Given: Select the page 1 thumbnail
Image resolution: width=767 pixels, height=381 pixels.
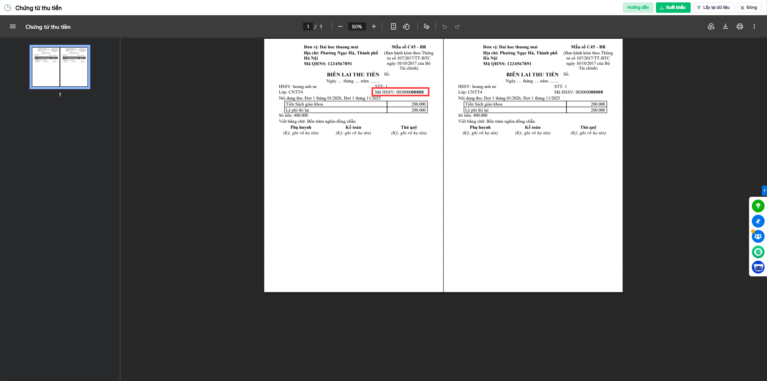Looking at the screenshot, I should [x=60, y=67].
